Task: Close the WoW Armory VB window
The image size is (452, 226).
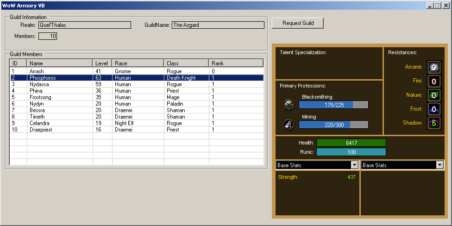Action: (x=446, y=5)
